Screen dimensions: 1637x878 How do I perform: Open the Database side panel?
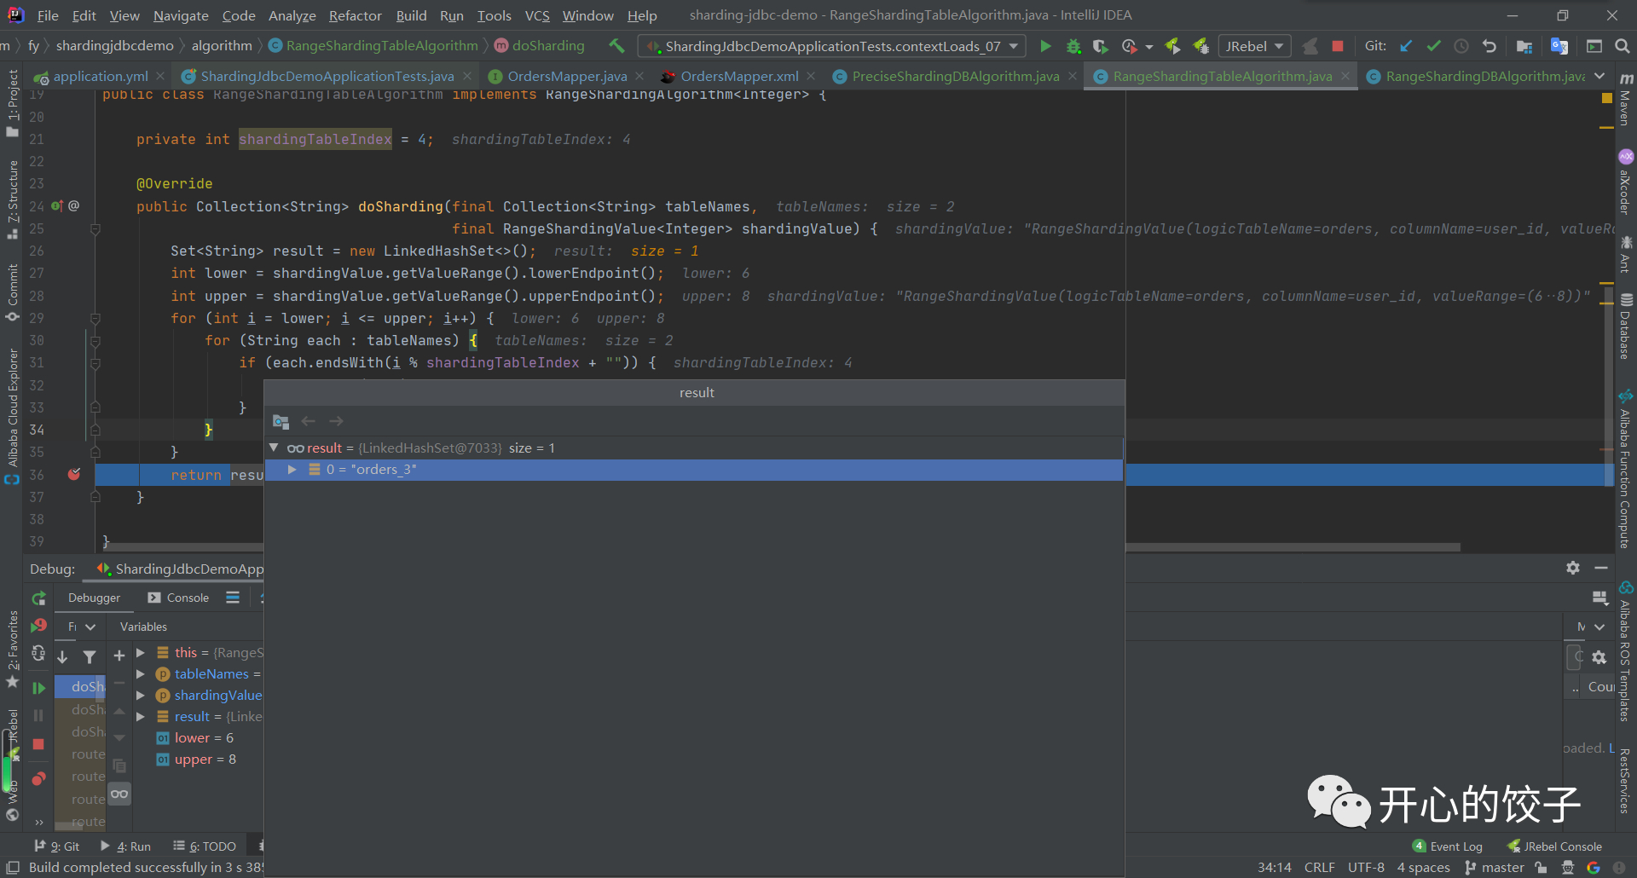pos(1626,326)
